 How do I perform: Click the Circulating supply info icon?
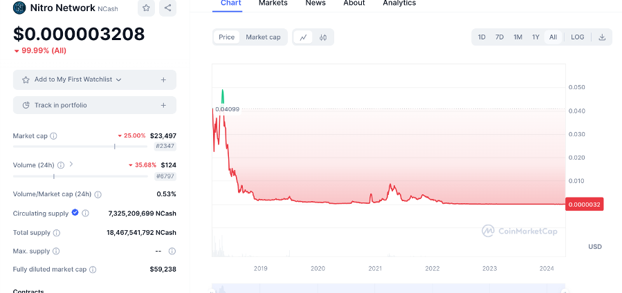(x=85, y=214)
